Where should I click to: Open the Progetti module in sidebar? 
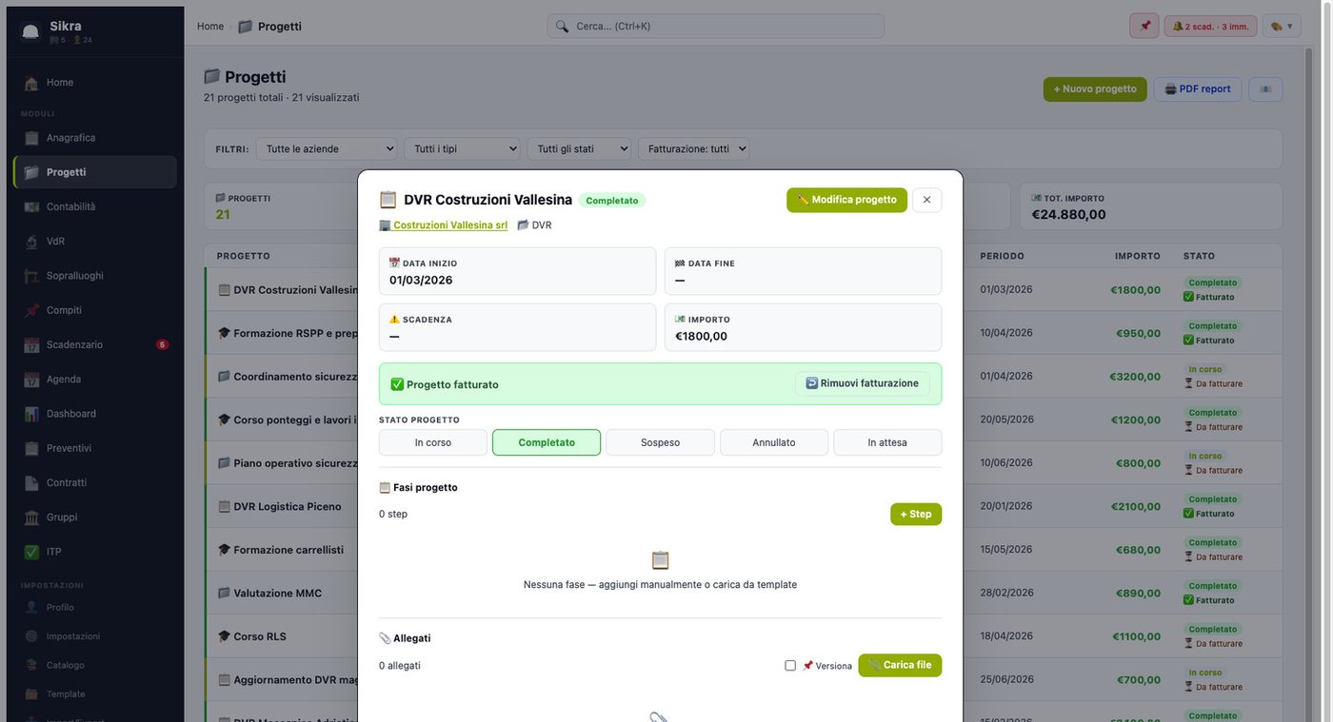(95, 172)
